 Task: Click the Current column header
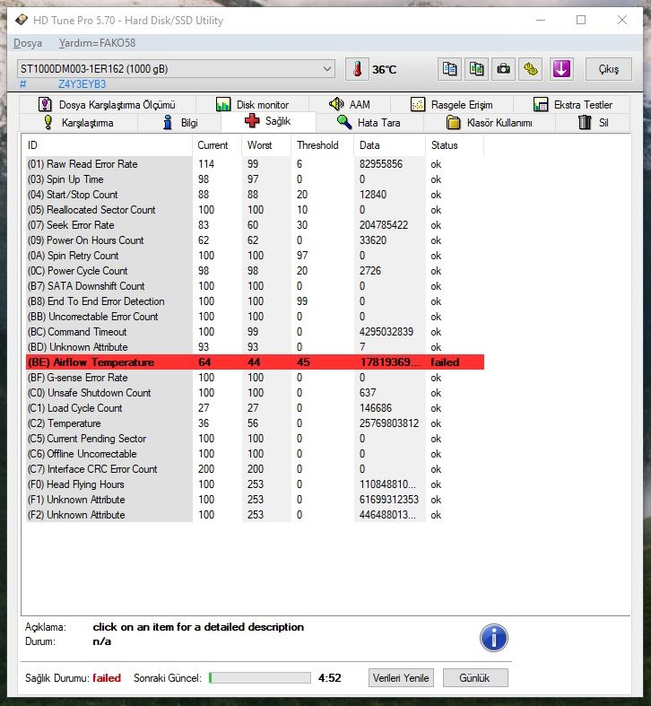[217, 145]
